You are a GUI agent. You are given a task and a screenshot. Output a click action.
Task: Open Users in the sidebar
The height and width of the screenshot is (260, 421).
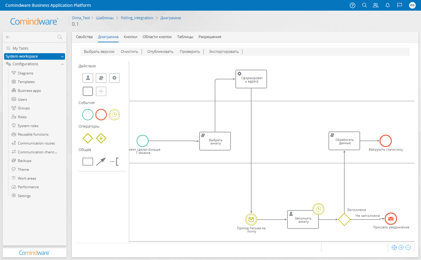(x=22, y=100)
